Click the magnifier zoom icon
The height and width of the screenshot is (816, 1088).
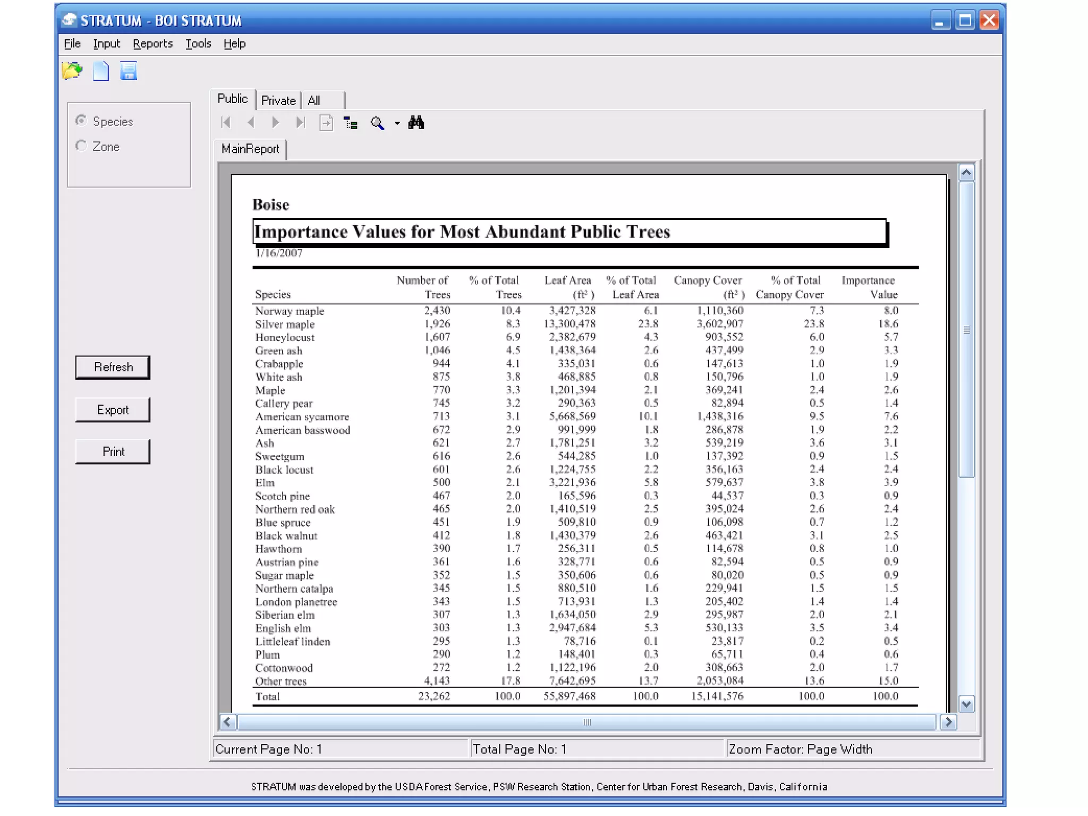point(377,123)
